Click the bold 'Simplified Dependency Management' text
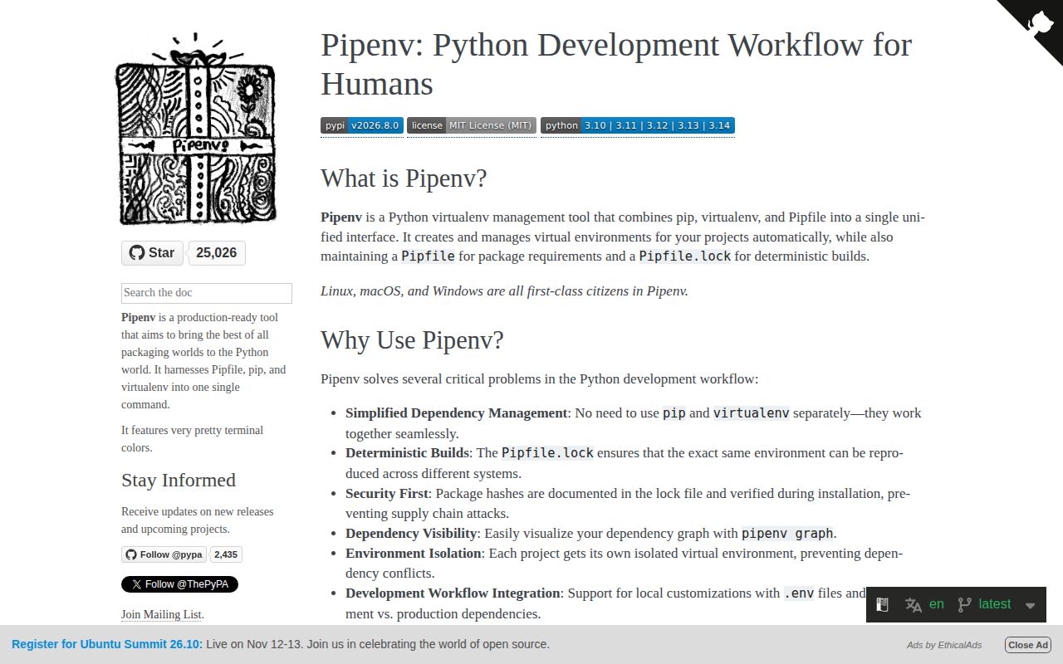This screenshot has height=664, width=1063. (x=457, y=413)
